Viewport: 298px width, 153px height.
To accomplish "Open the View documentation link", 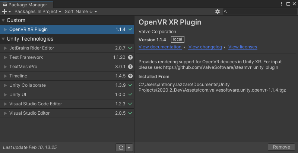I will pos(160,47).
